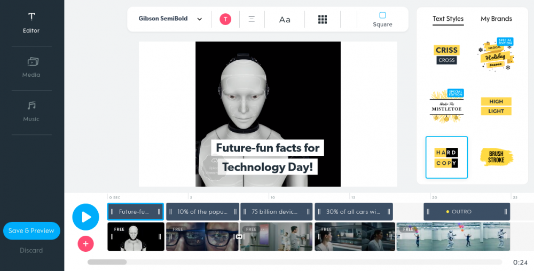The image size is (534, 271).
Task: Toggle the Square format option
Action: (382, 19)
